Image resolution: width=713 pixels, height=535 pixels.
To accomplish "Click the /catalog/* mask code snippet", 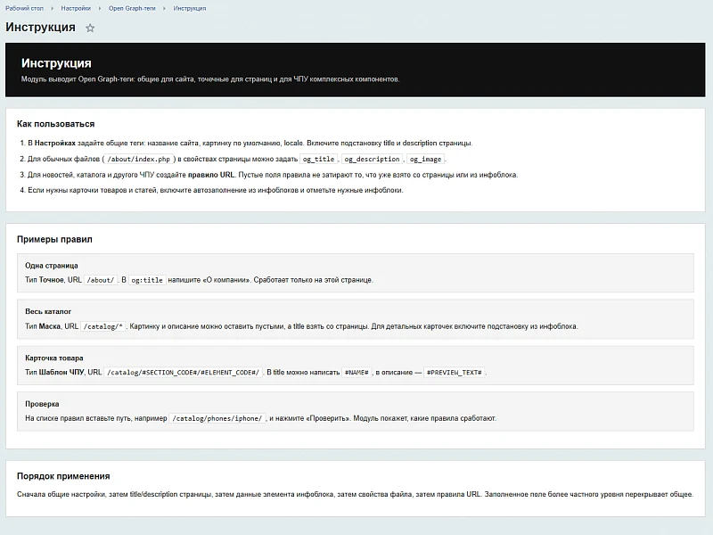I will [102, 326].
